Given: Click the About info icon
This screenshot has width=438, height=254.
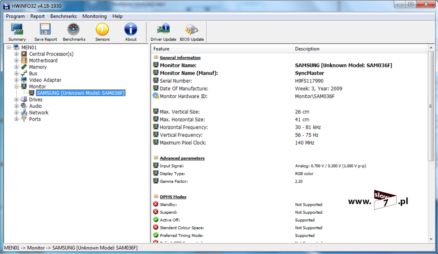Looking at the screenshot, I should 131,29.
